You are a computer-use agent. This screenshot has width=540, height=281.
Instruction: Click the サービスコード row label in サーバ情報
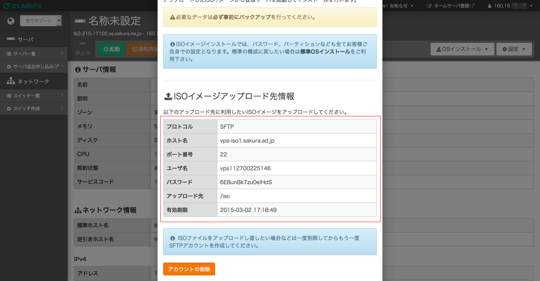click(96, 182)
